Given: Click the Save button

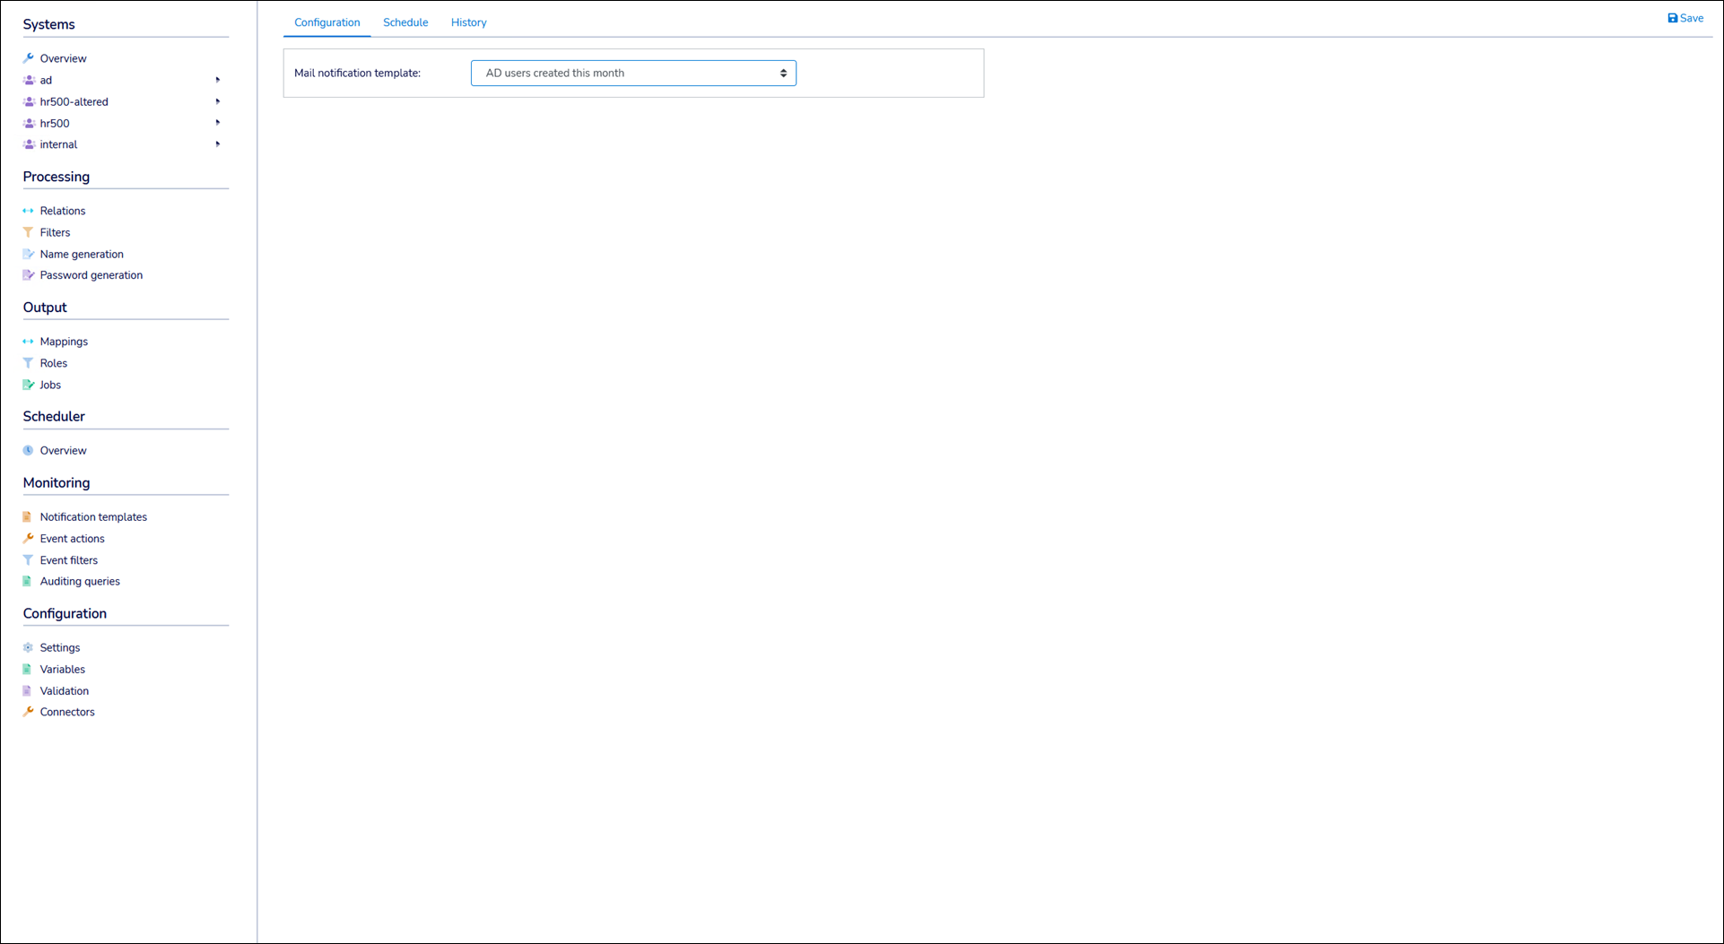Looking at the screenshot, I should pos(1685,17).
